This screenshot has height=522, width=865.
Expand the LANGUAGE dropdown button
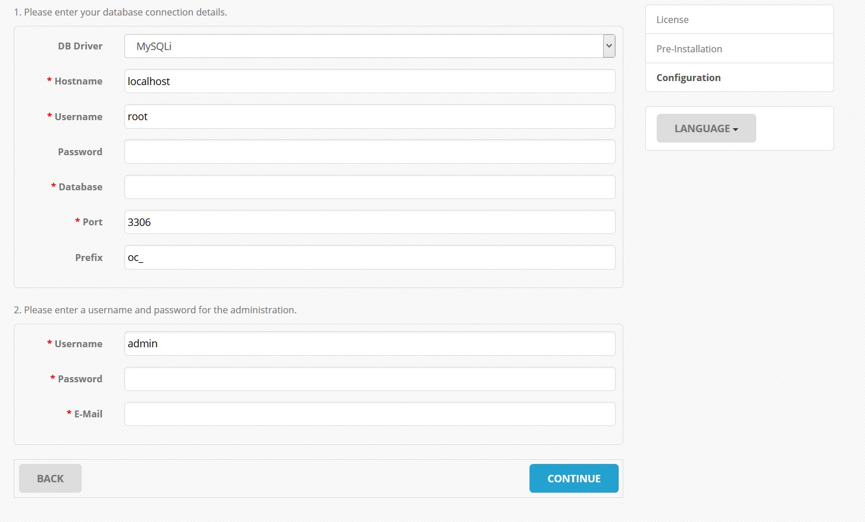[x=706, y=128]
